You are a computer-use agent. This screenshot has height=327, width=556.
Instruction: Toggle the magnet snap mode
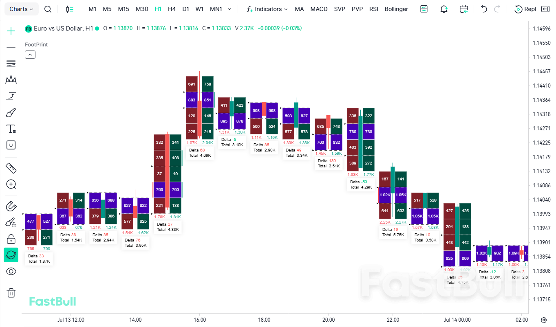click(x=11, y=206)
